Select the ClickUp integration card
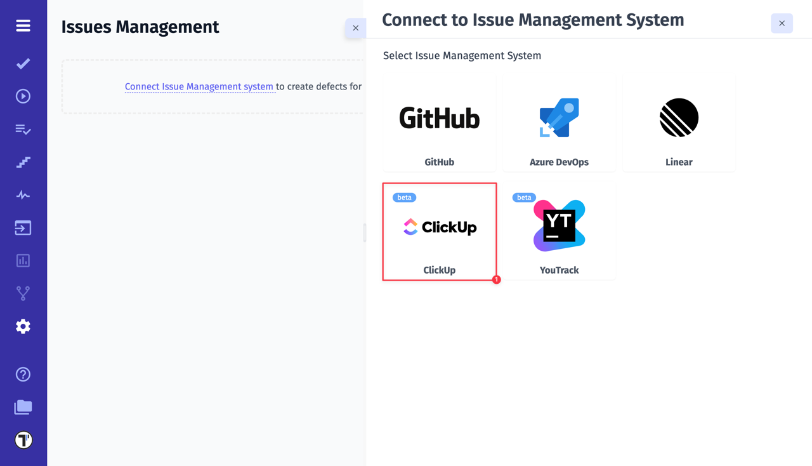Image resolution: width=812 pixels, height=466 pixels. (439, 231)
